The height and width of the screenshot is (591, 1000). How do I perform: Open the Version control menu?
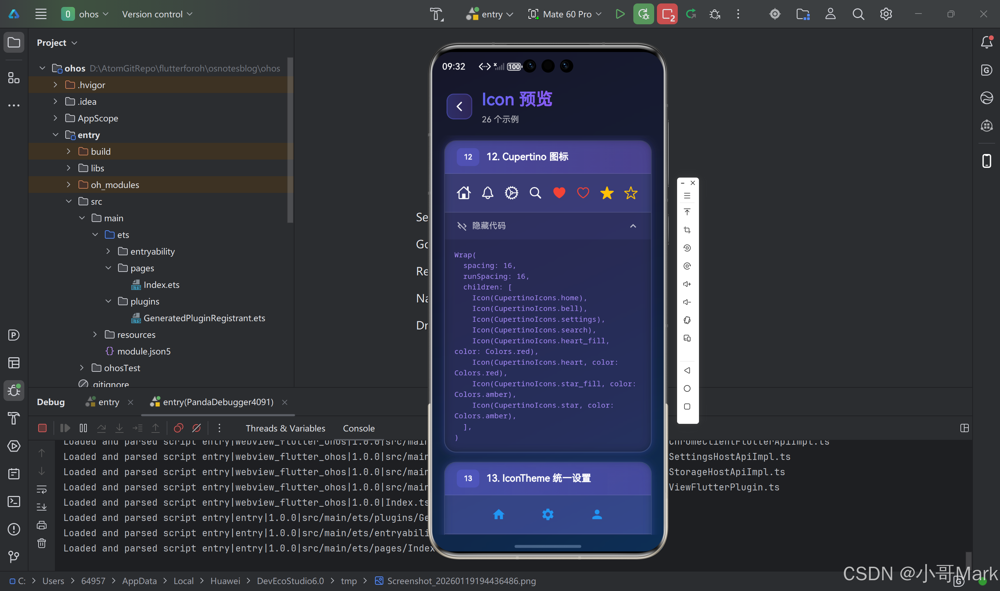point(157,14)
